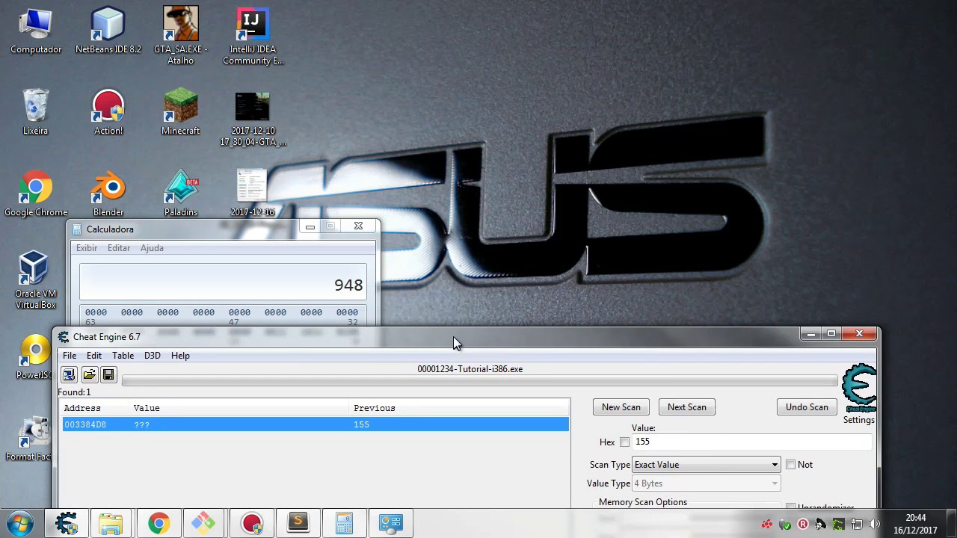The height and width of the screenshot is (538, 957).
Task: Click the Previous column header
Action: click(460, 408)
